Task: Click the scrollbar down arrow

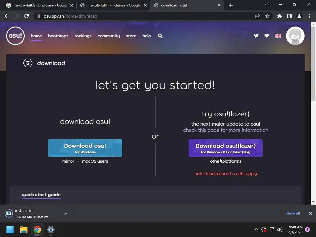Action: tap(313, 202)
